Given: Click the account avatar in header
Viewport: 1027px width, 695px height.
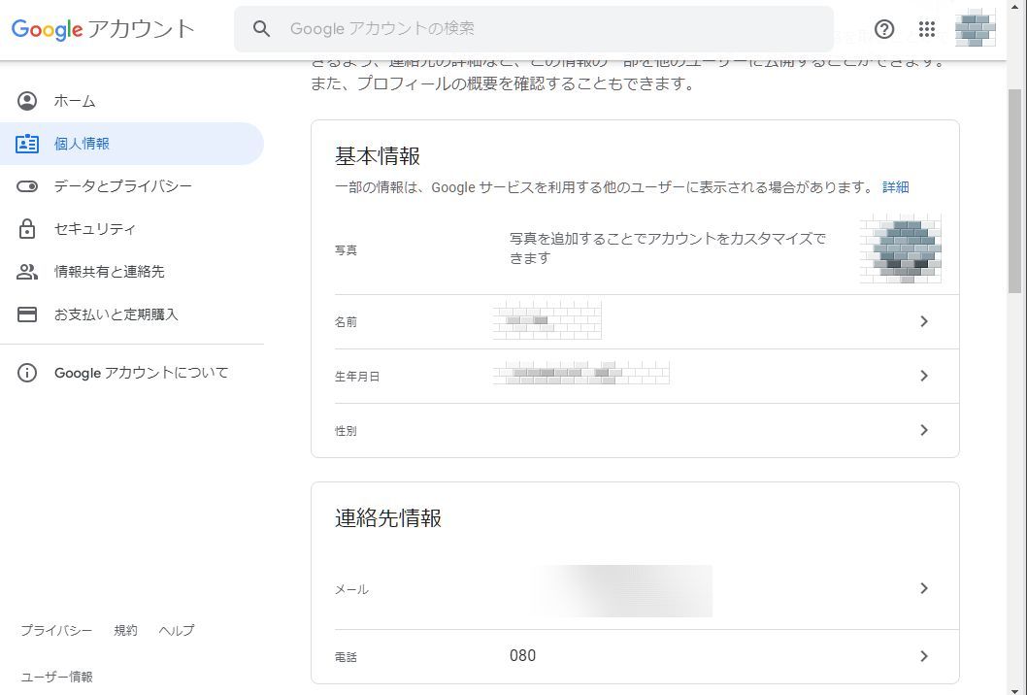Looking at the screenshot, I should [x=976, y=29].
